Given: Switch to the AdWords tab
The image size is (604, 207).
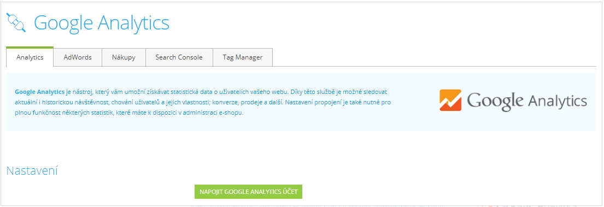Looking at the screenshot, I should tap(78, 57).
